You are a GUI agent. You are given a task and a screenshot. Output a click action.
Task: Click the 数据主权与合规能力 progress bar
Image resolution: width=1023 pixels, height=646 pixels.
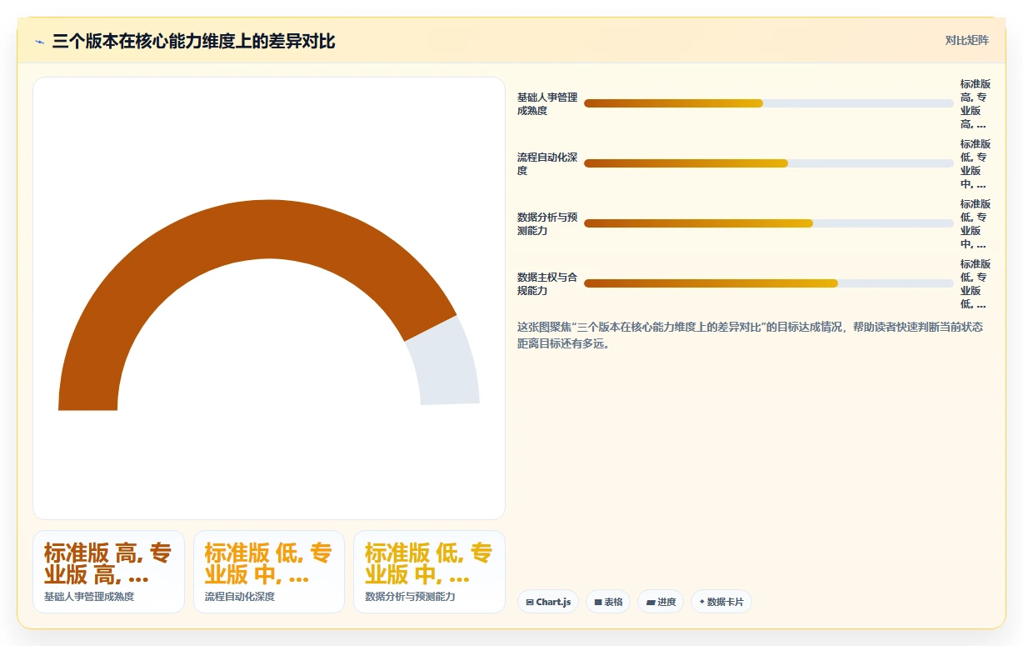tap(768, 283)
